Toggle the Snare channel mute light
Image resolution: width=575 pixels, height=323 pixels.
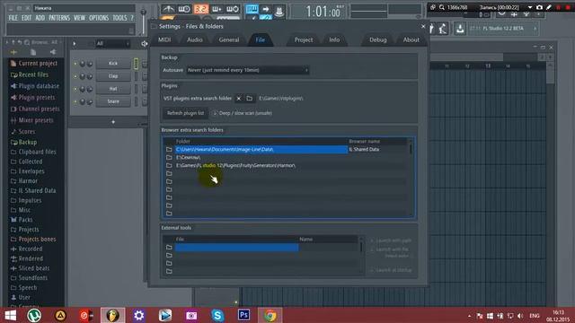pyautogui.click(x=75, y=101)
